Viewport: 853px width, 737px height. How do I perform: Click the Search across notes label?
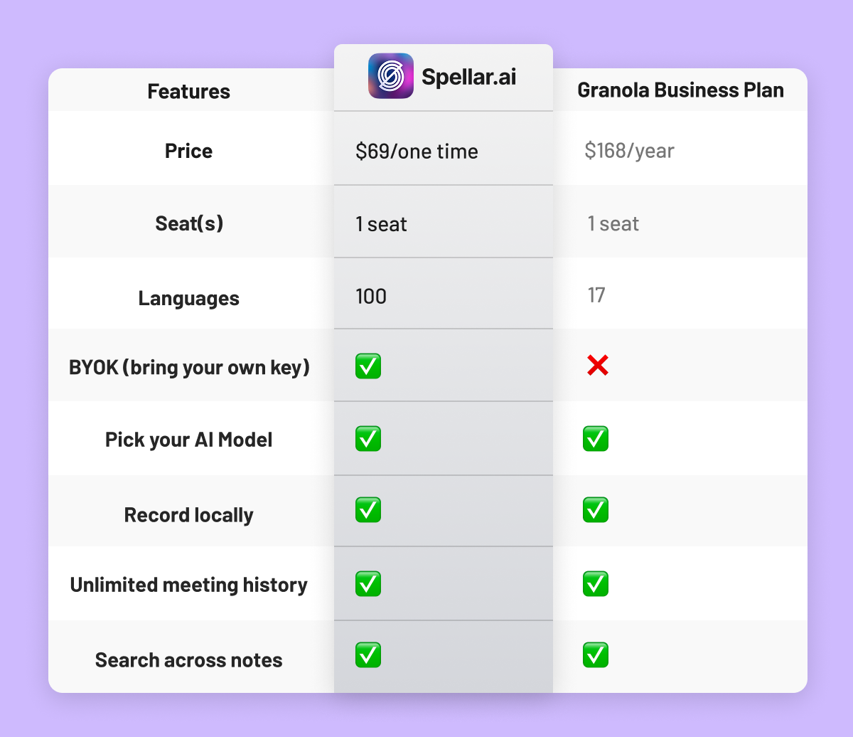[x=189, y=660]
